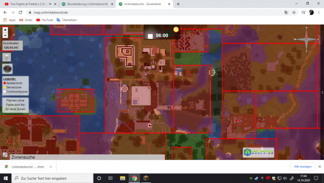The height and width of the screenshot is (183, 324).
Task: Click the 'Flächen ohne Farbe' info box
Action: click(15, 105)
